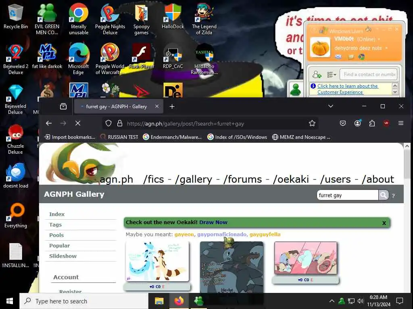The image size is (413, 309).
Task: Open File Explorer from the taskbar
Action: 159,301
